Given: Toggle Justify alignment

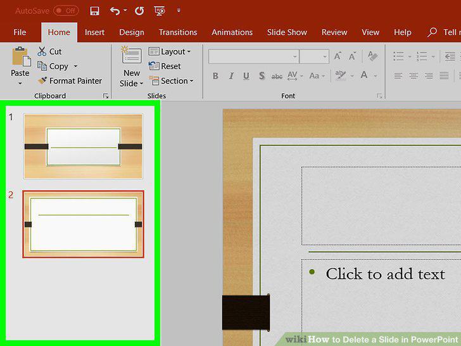Looking at the screenshot, I should tap(444, 76).
